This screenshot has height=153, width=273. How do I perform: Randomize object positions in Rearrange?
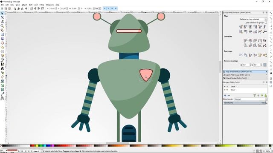point(260,55)
